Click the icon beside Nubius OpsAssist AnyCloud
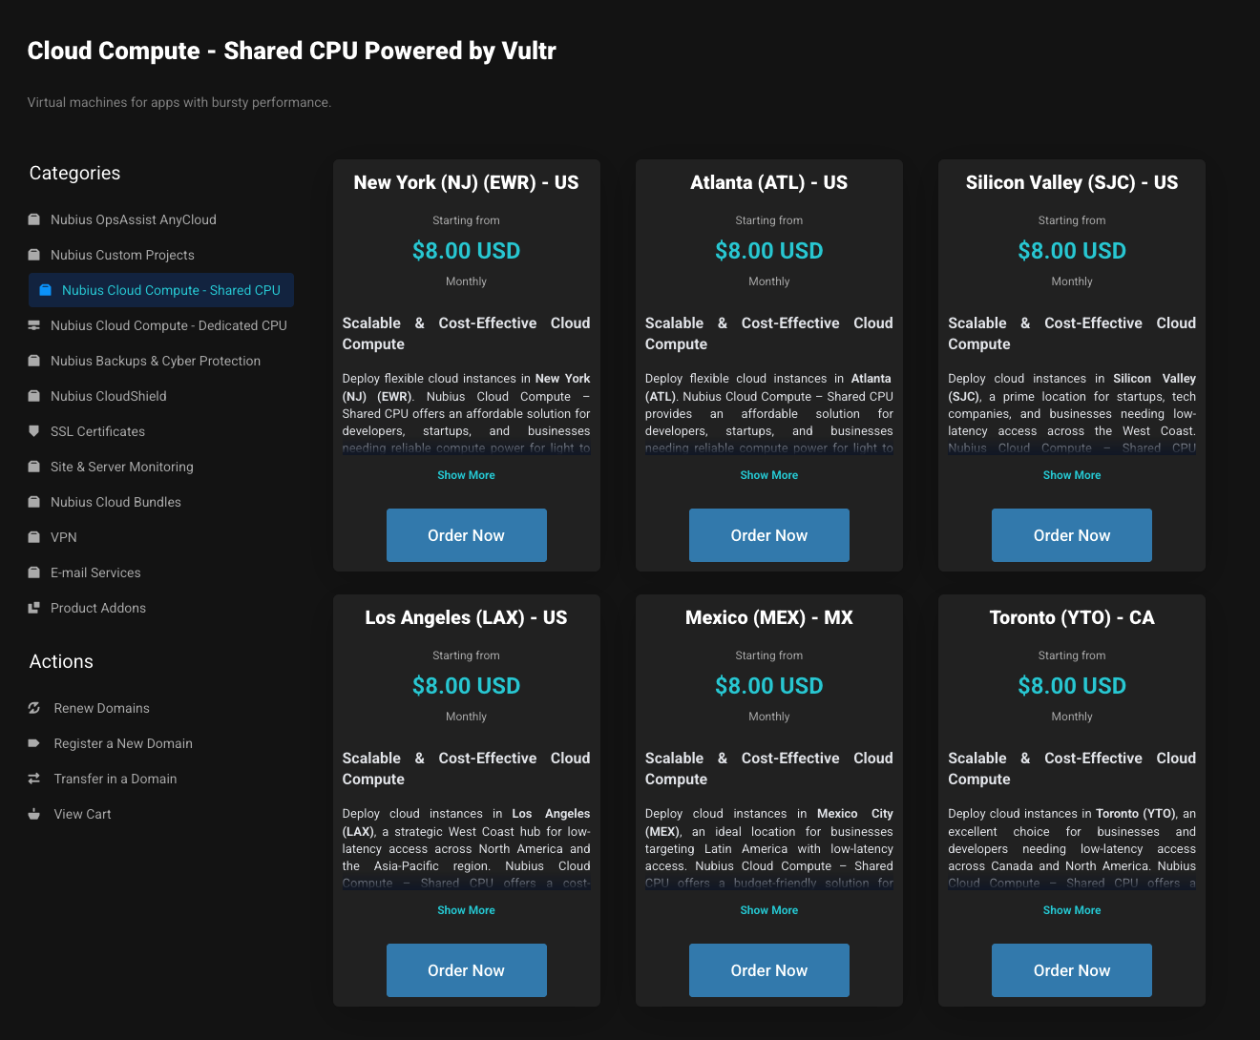The height and width of the screenshot is (1040, 1260). click(x=34, y=219)
